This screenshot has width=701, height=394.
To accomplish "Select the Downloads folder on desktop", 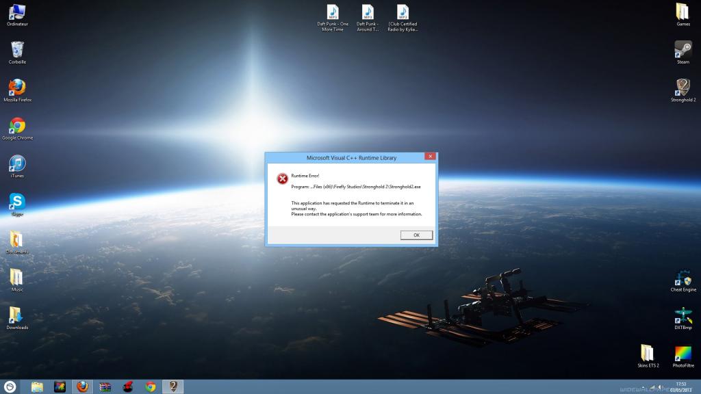I will click(17, 319).
